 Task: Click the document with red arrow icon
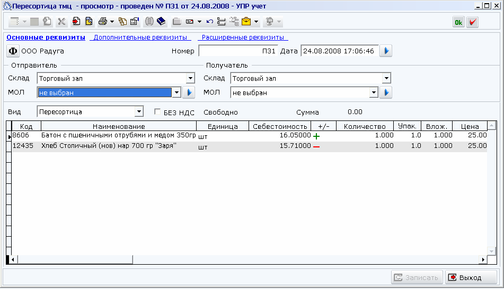(x=76, y=22)
